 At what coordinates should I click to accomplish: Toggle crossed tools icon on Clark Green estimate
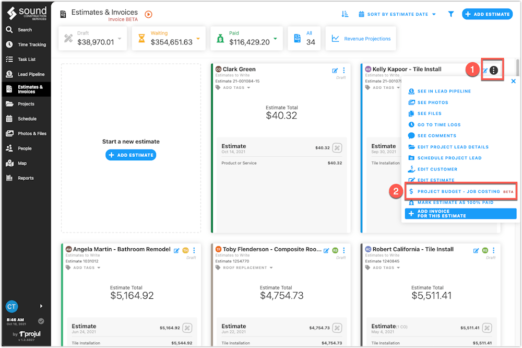point(337,148)
